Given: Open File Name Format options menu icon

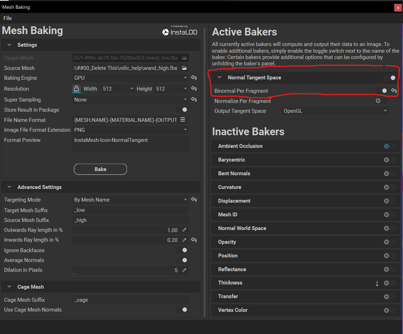Looking at the screenshot, I should (x=183, y=120).
